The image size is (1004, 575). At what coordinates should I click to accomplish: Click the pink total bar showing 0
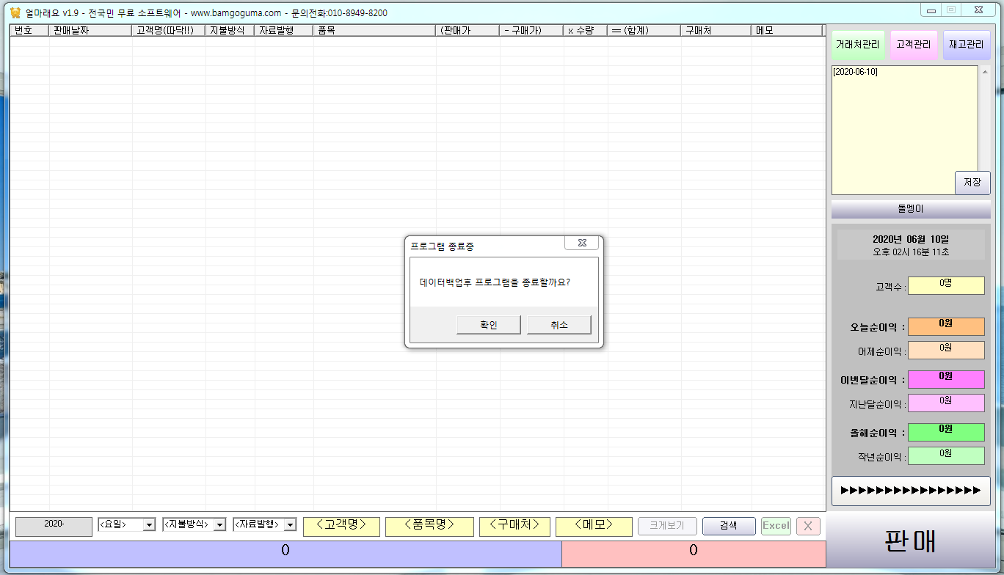pos(694,554)
